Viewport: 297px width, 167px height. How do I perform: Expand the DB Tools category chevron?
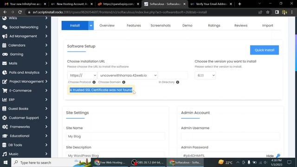(x=46, y=145)
